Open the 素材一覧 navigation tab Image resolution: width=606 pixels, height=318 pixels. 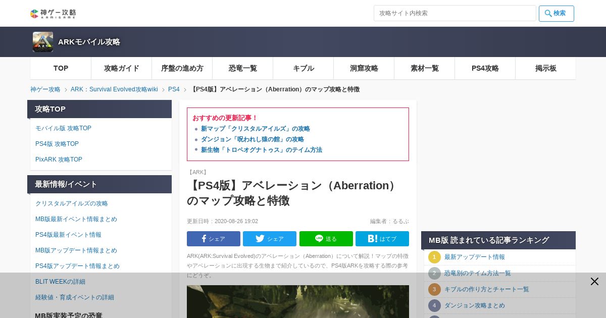tap(425, 68)
